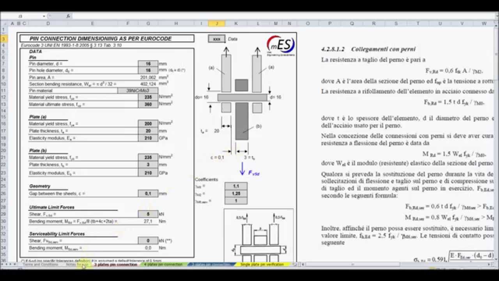Click the 'Coefficients' label
499x281 pixels.
[207, 180]
